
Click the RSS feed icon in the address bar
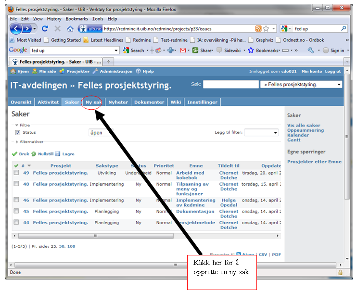(x=259, y=29)
